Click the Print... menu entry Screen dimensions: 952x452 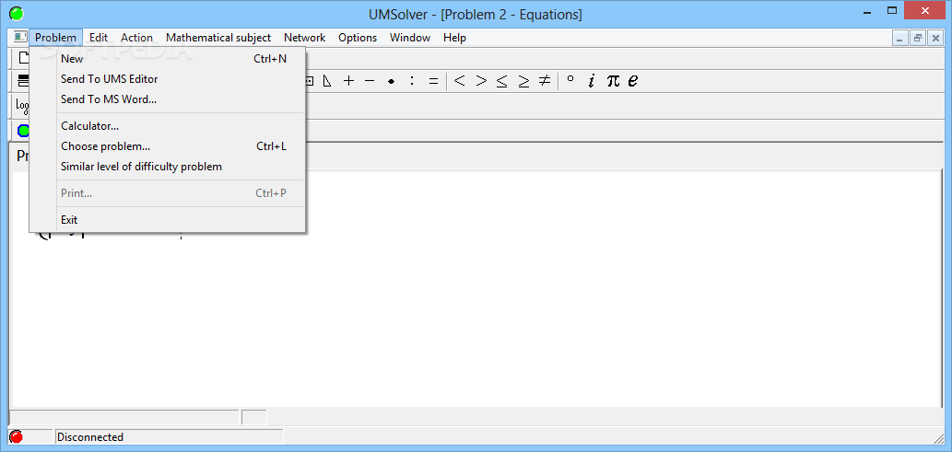click(167, 193)
